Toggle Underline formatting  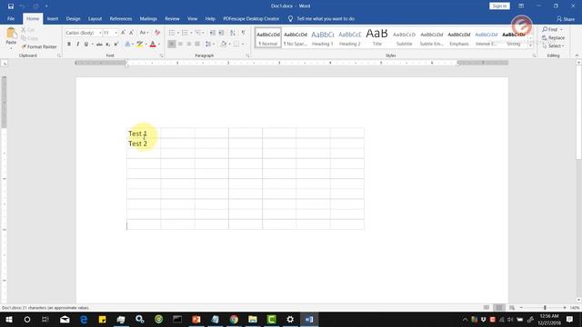coord(86,45)
